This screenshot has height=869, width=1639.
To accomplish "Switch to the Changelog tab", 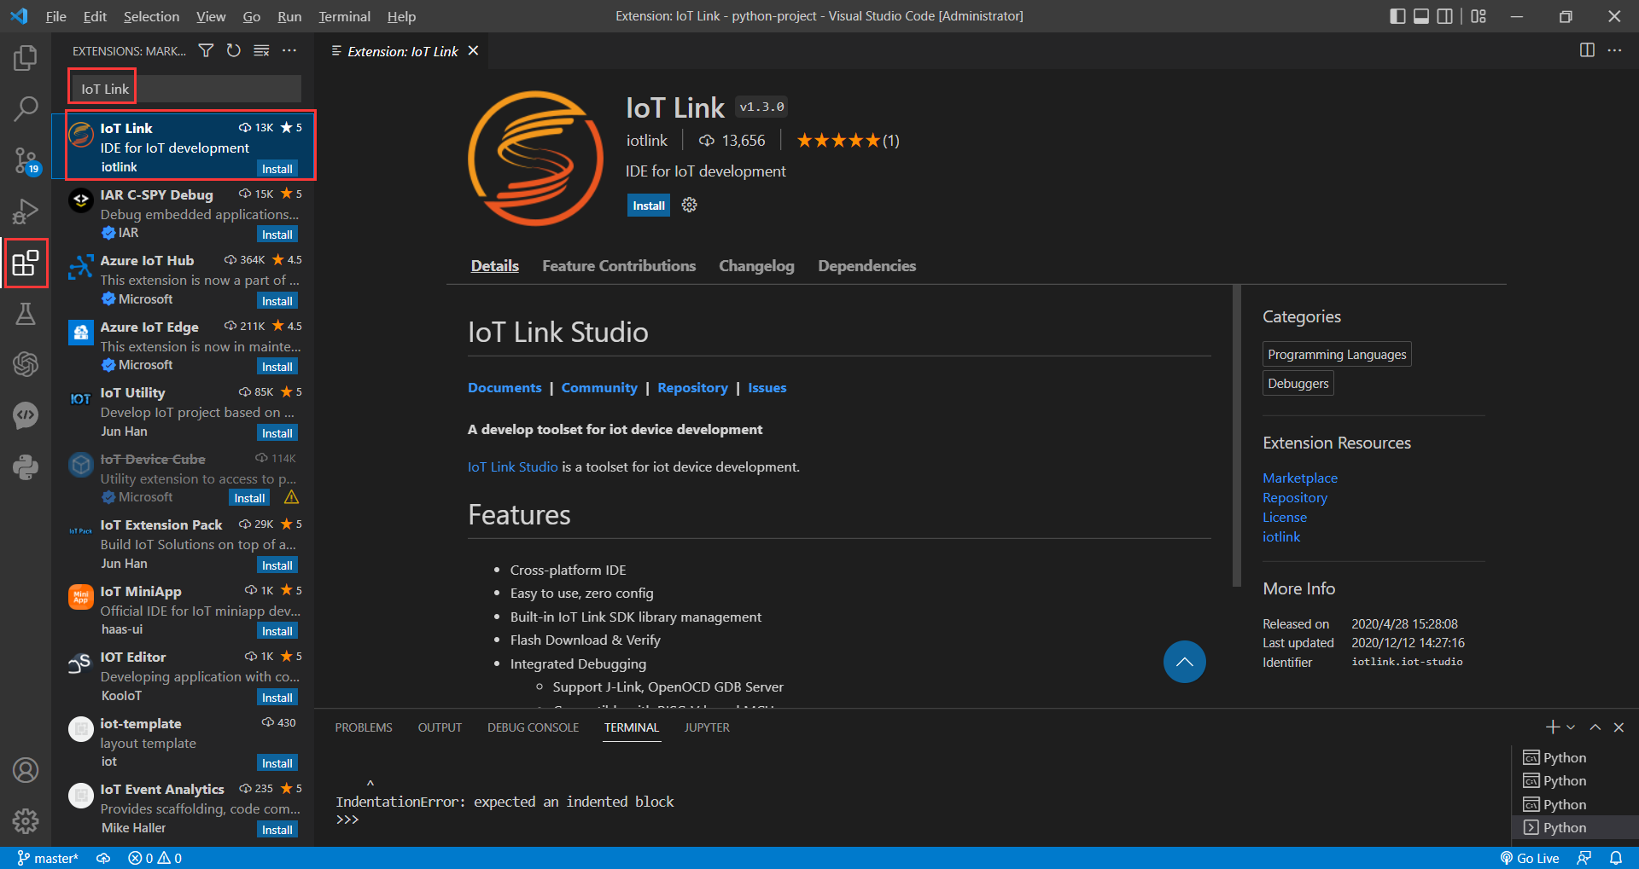I will 756,266.
